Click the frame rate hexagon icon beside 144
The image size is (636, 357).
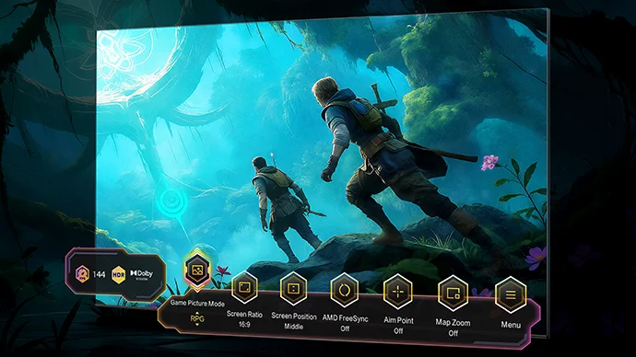pyautogui.click(x=82, y=274)
